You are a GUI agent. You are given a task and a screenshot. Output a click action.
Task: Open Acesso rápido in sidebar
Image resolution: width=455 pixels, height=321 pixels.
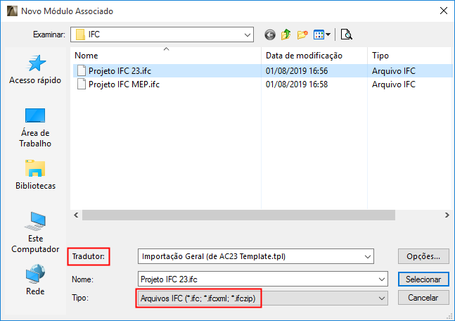click(x=35, y=70)
